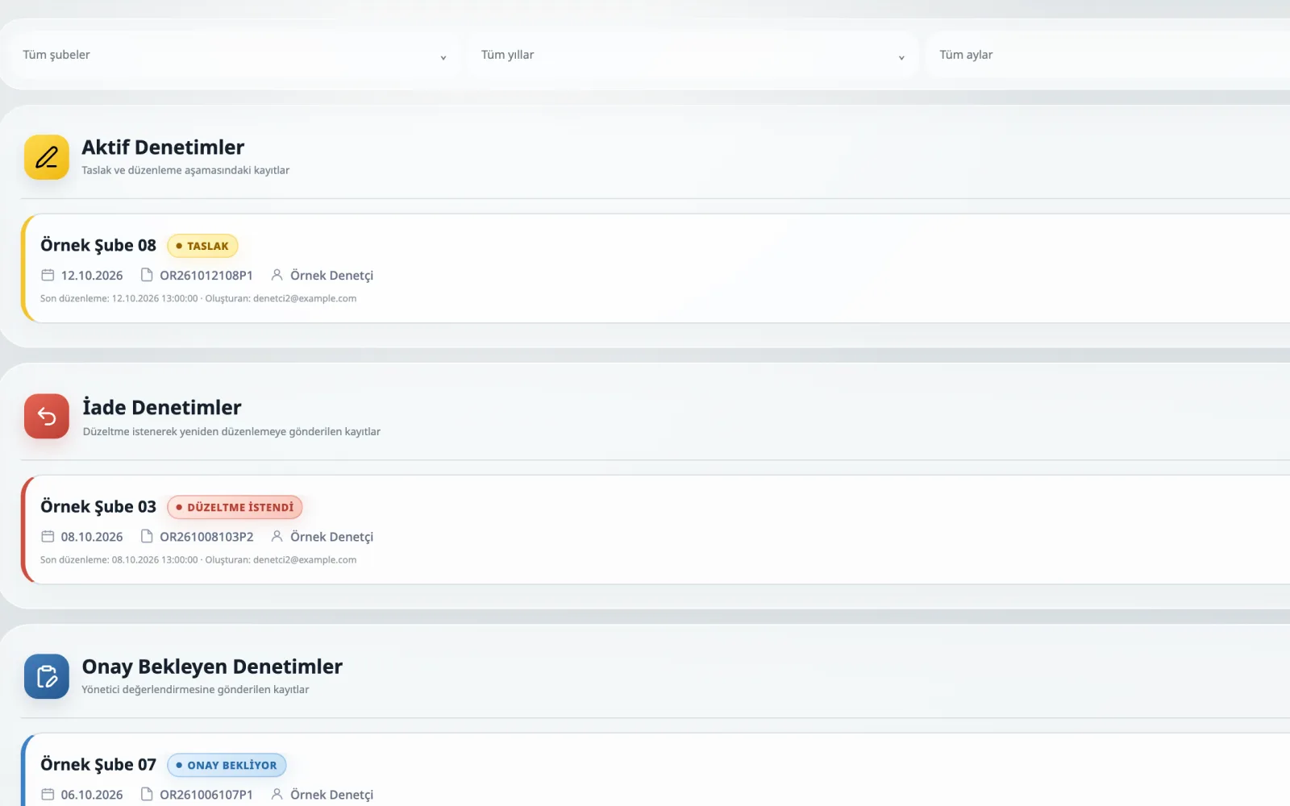This screenshot has width=1290, height=806.
Task: Open the Örnek Şube 07 audit card
Action: tap(656, 770)
